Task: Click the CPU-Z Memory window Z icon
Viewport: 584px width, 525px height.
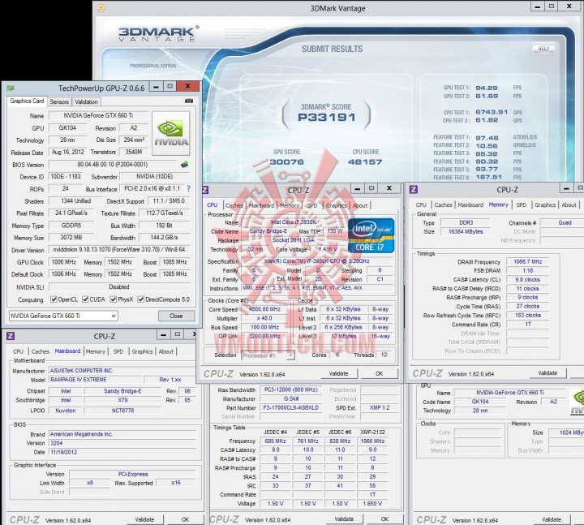Action: pos(413,190)
